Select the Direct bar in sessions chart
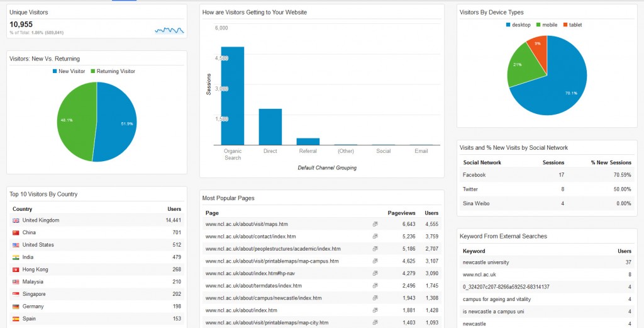Viewport: 644px width, 328px height. [x=270, y=127]
